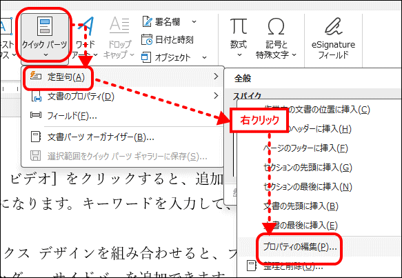Click the 整理と削除 (Organize and Delete) icon
402x278 pixels.
click(x=252, y=266)
